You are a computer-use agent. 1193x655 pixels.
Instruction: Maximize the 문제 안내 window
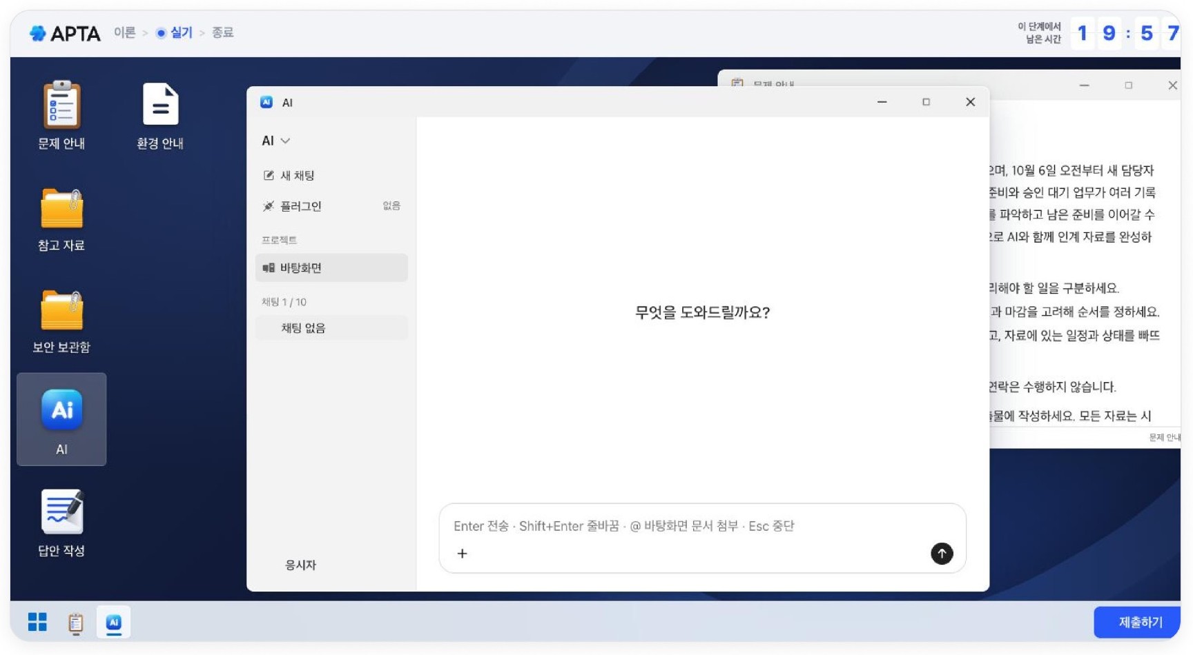pos(1128,85)
